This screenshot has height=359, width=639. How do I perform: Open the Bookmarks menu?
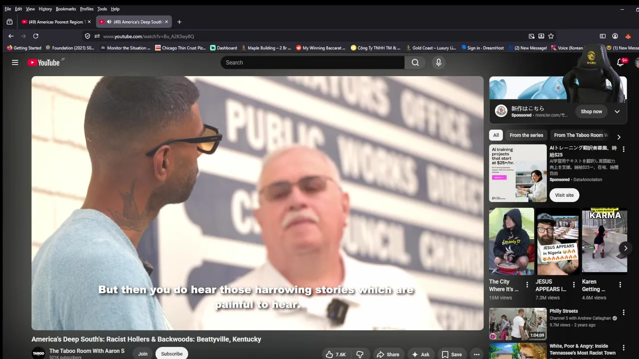pyautogui.click(x=66, y=9)
